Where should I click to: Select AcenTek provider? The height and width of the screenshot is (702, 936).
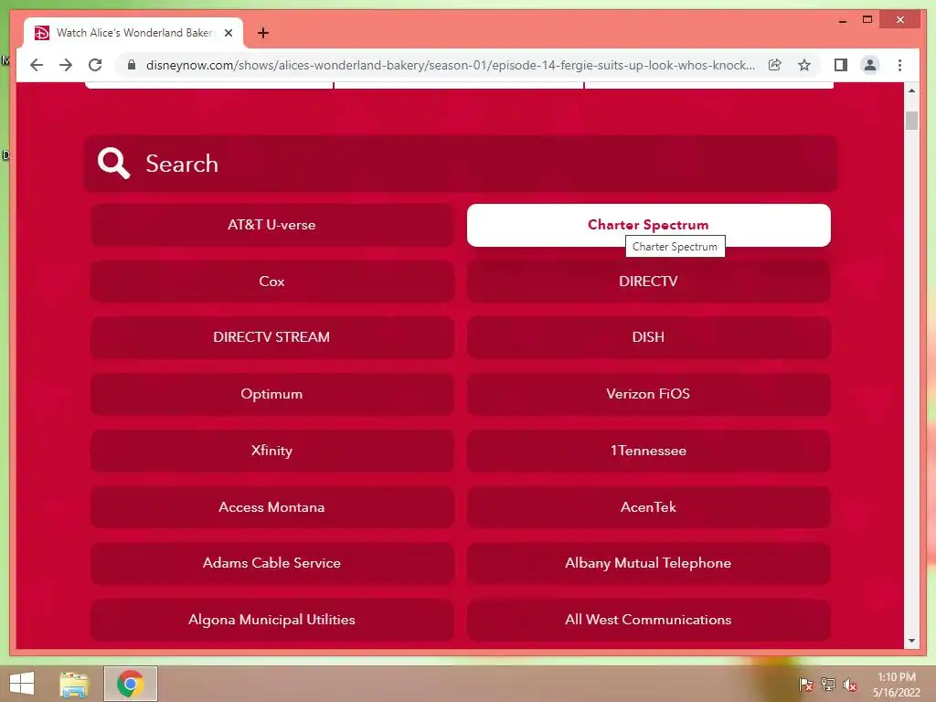[x=648, y=506]
